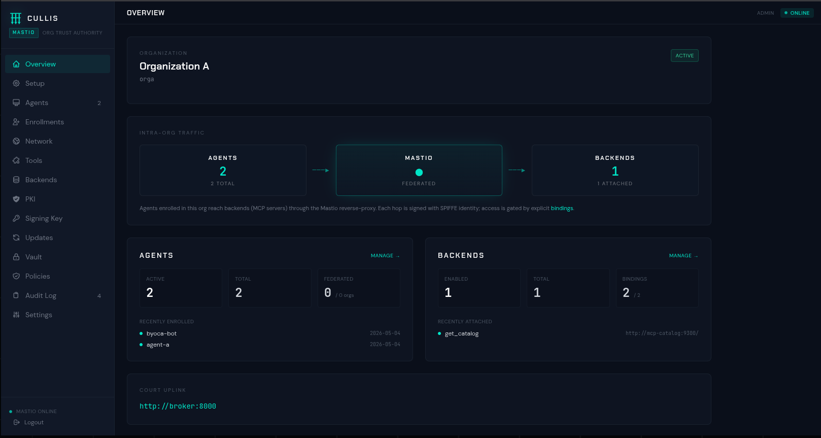Image resolution: width=821 pixels, height=438 pixels.
Task: Open the Setup page
Action: tap(57, 83)
